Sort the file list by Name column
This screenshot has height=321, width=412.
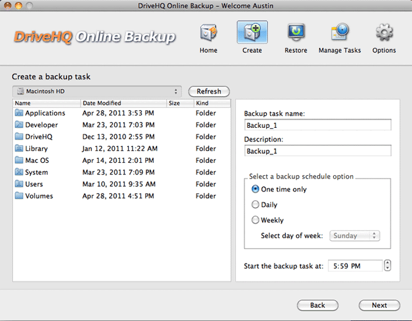pyautogui.click(x=46, y=103)
